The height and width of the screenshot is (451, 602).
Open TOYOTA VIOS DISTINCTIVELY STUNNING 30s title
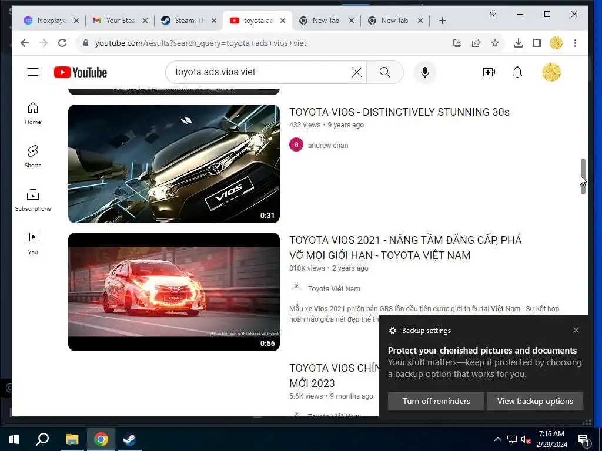coord(399,112)
